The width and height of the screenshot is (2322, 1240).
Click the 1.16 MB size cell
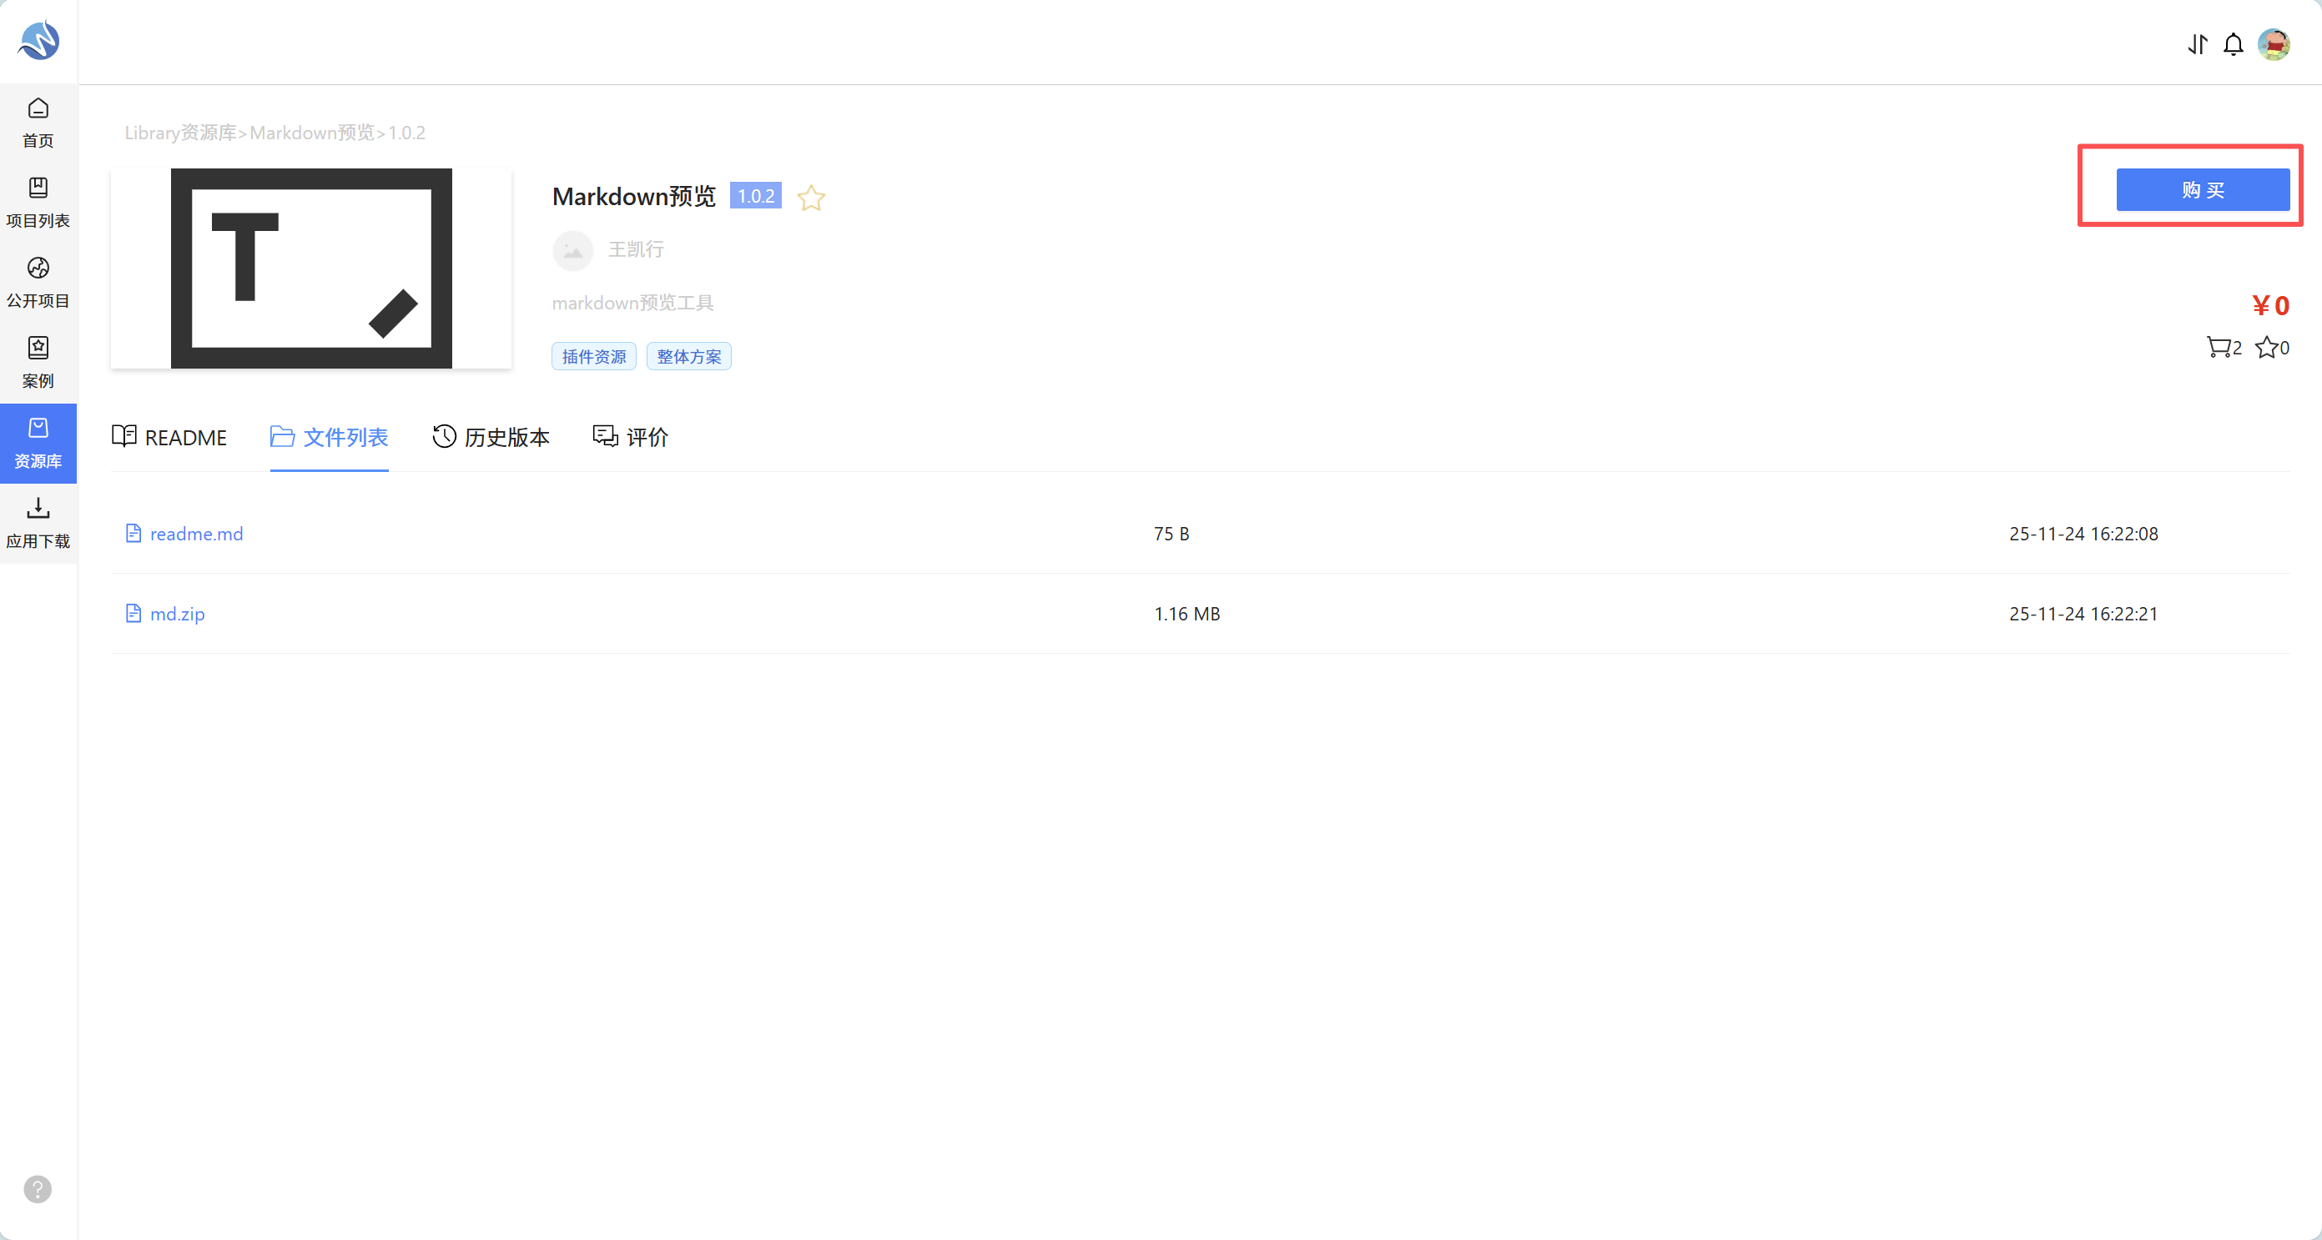pos(1187,614)
